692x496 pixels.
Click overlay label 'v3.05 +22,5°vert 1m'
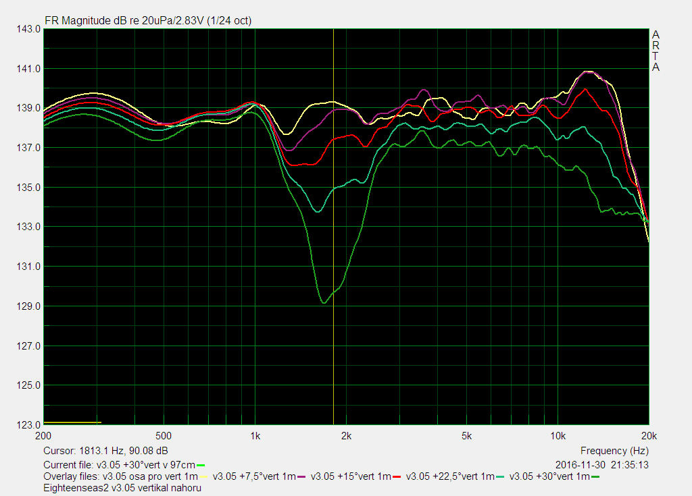pyautogui.click(x=450, y=476)
